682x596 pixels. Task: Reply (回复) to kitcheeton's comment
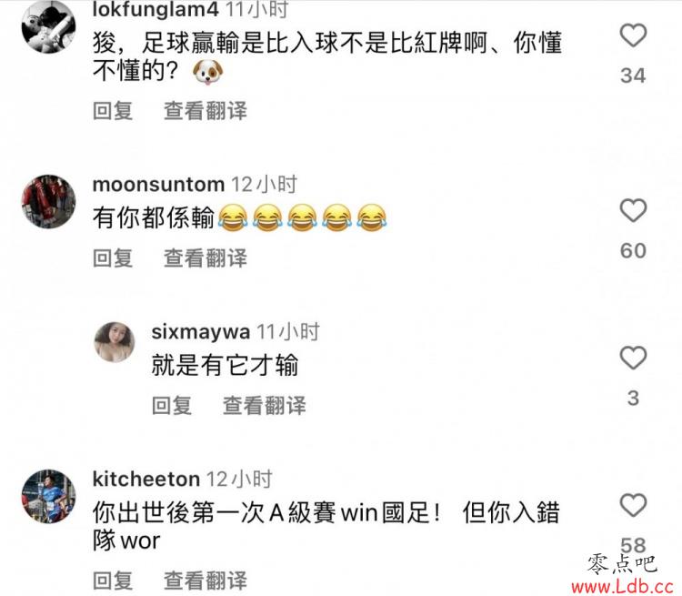click(x=113, y=581)
